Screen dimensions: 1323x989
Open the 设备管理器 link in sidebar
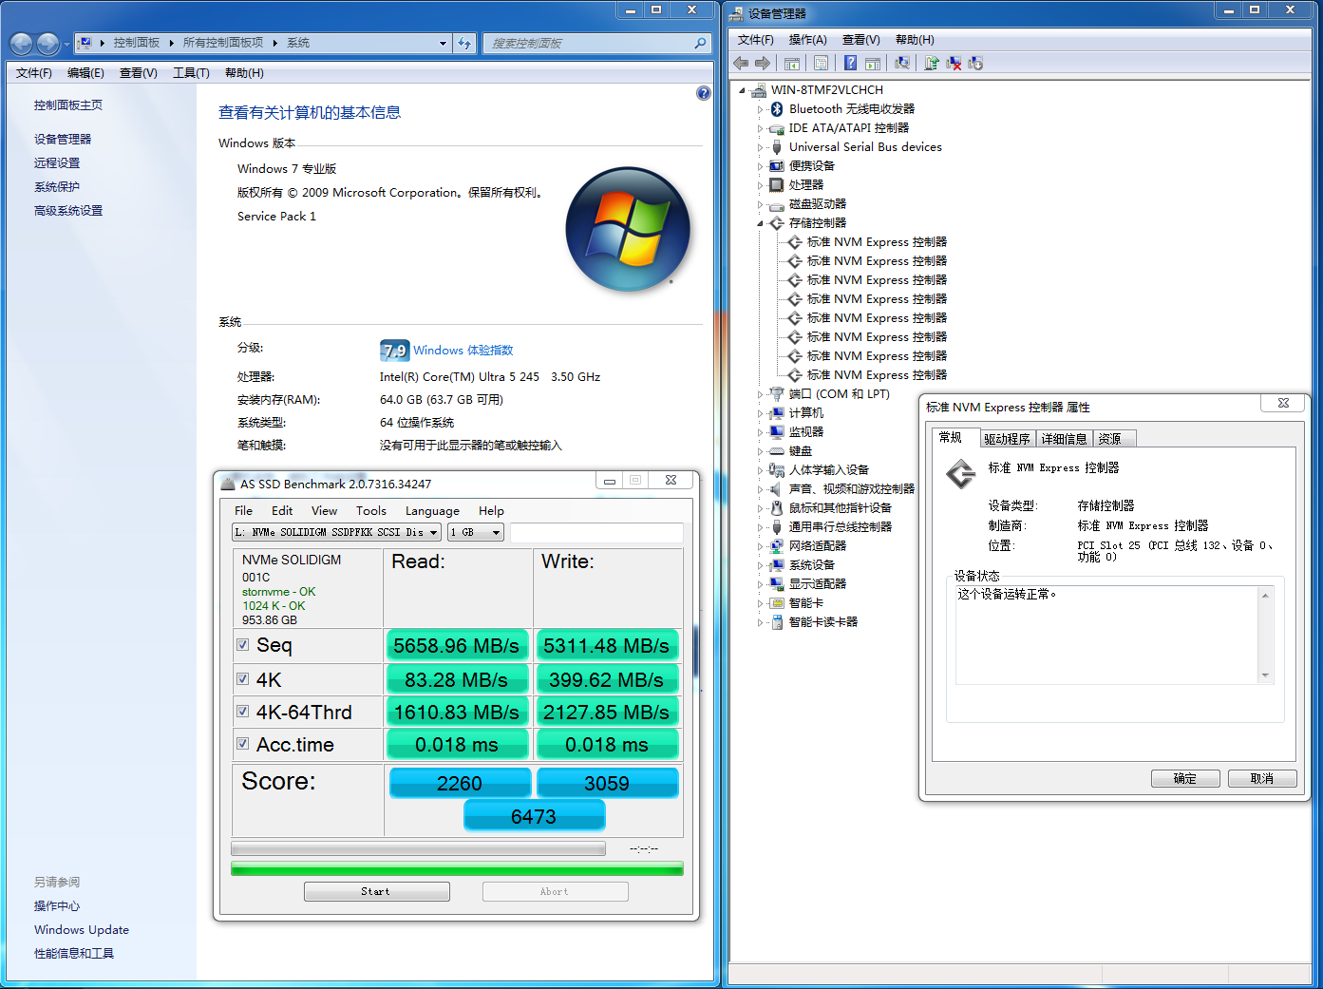63,140
